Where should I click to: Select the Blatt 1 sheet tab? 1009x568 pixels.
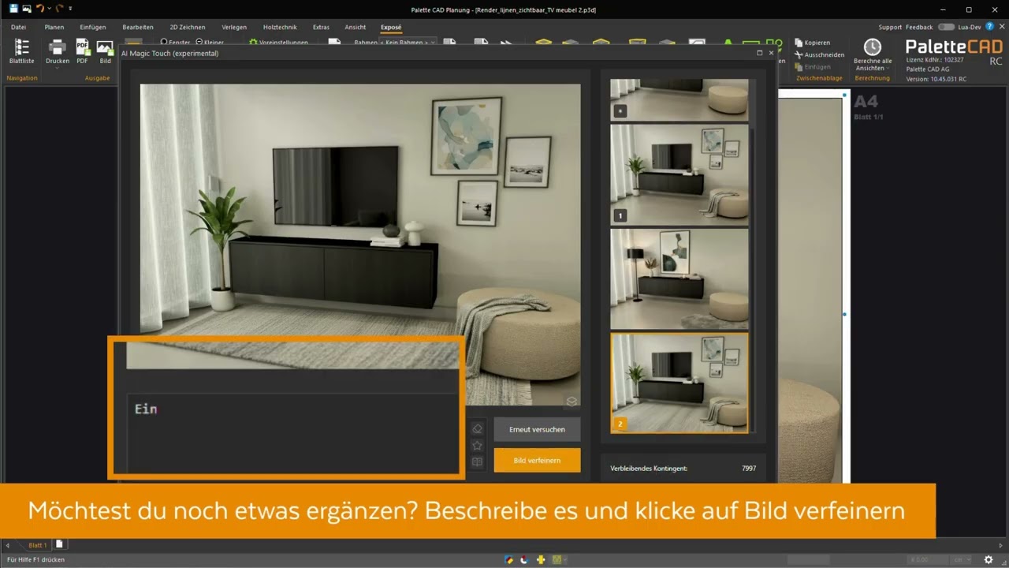click(x=37, y=545)
